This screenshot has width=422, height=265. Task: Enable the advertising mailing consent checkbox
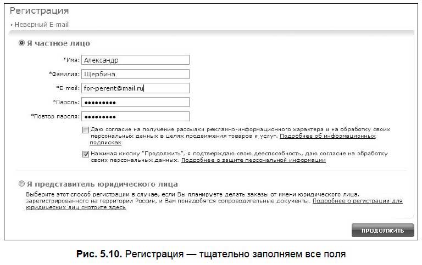86,130
